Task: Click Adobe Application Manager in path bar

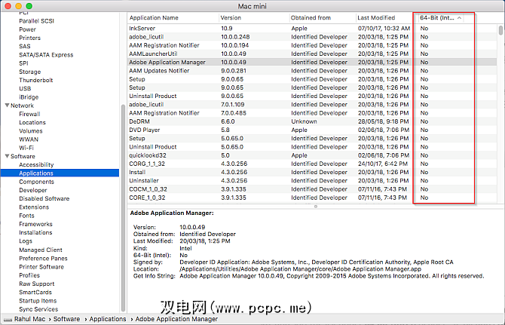Action: coord(176,319)
